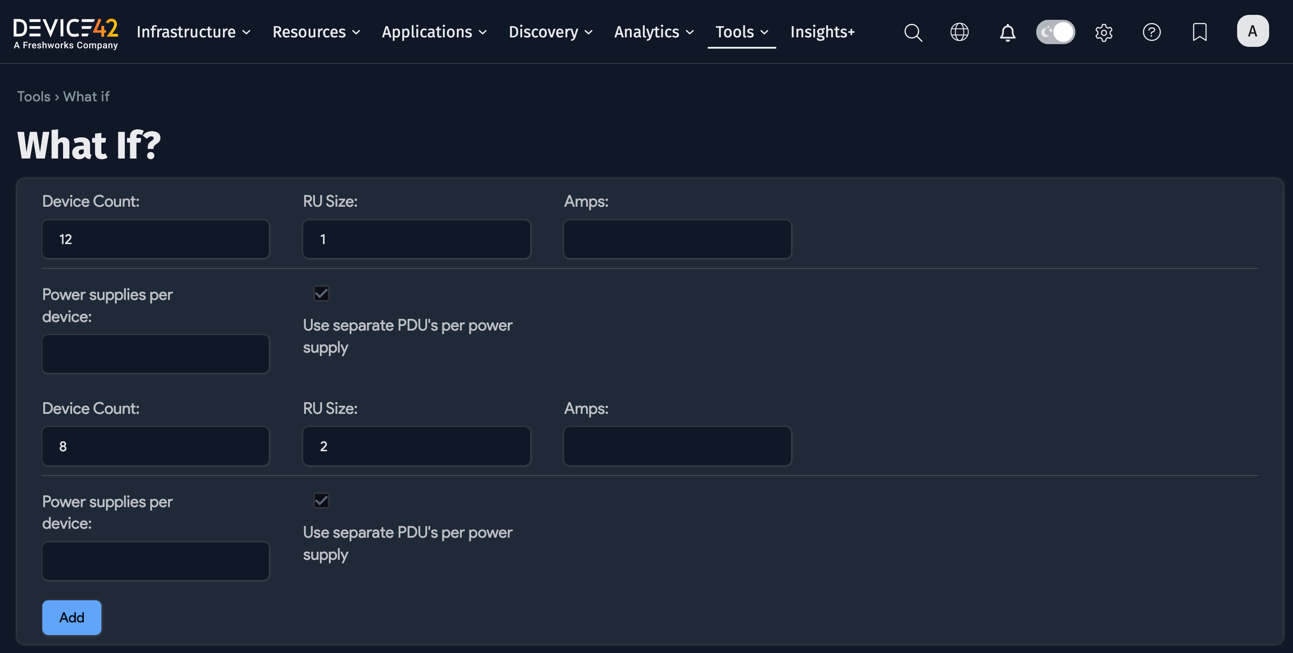1293x653 pixels.
Task: Click the globe language icon
Action: coord(959,32)
